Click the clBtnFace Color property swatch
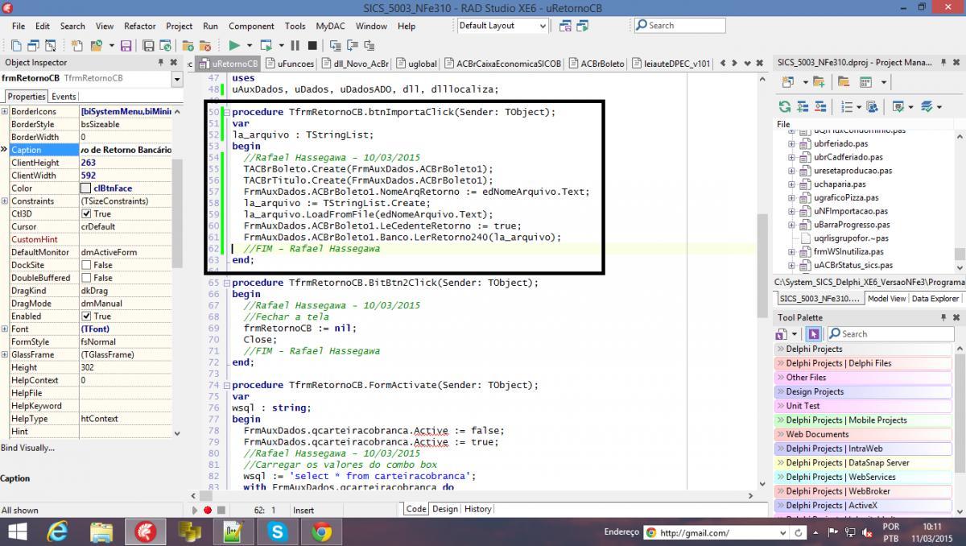The width and height of the screenshot is (966, 546). click(x=86, y=188)
